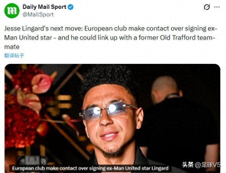Open the Lingard photo in full view

[112, 118]
